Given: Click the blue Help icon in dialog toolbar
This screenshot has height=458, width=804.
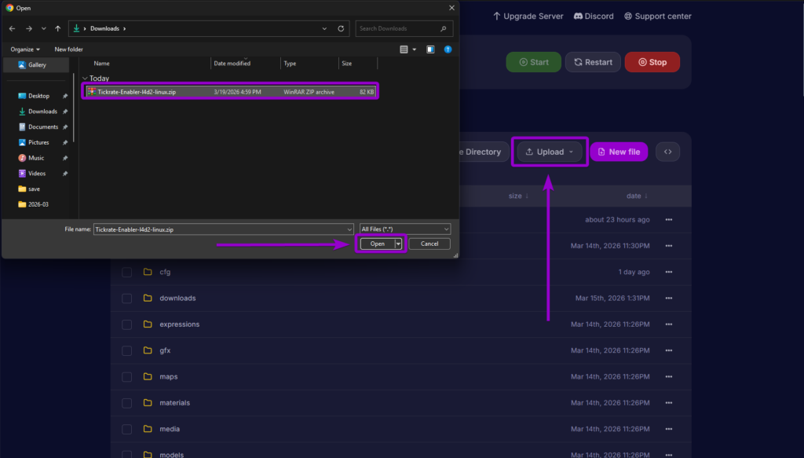Looking at the screenshot, I should [448, 49].
